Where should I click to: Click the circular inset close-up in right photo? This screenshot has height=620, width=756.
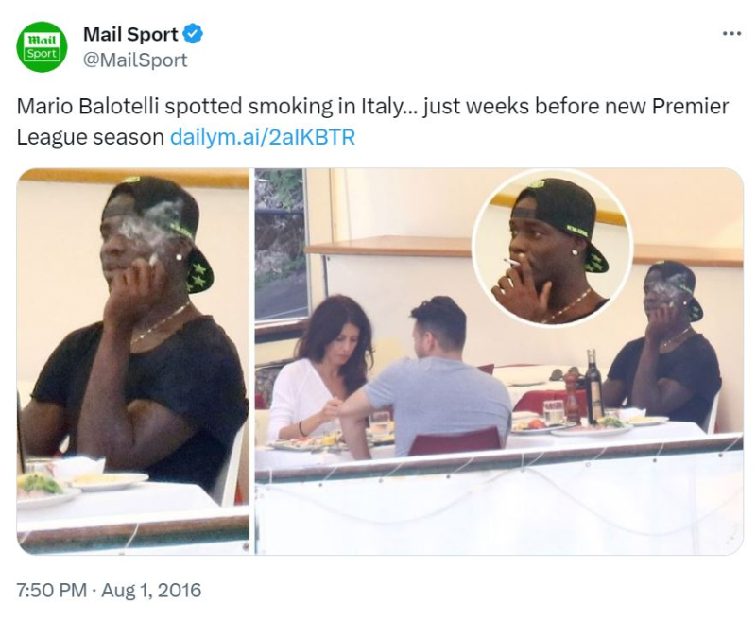tap(552, 247)
